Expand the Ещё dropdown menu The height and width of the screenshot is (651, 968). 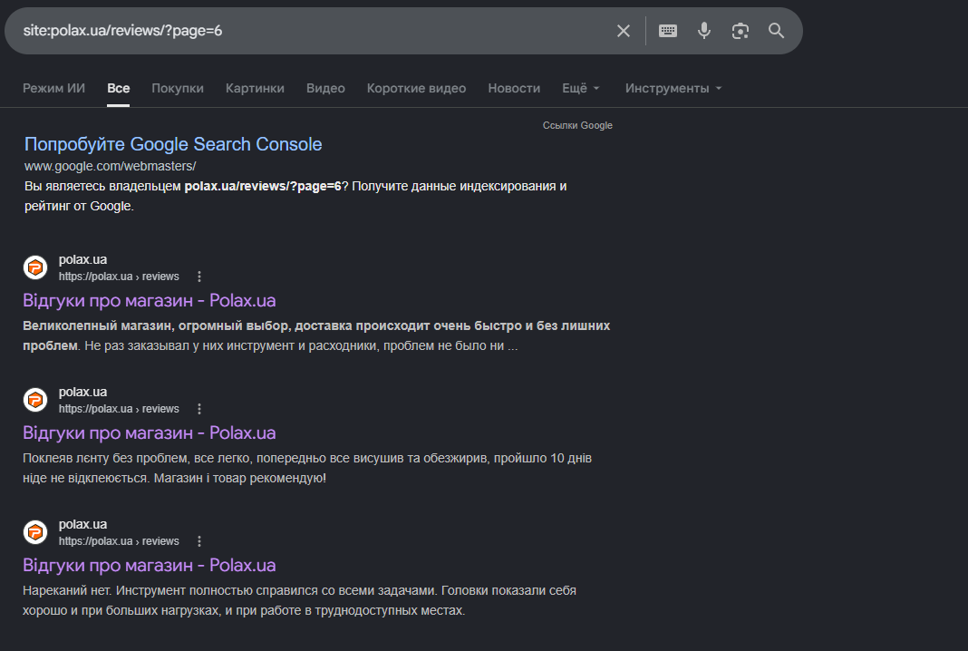tap(580, 88)
